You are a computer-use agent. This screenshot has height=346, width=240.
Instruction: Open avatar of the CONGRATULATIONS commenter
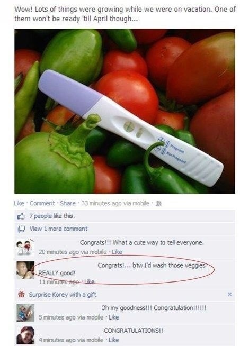point(25,335)
